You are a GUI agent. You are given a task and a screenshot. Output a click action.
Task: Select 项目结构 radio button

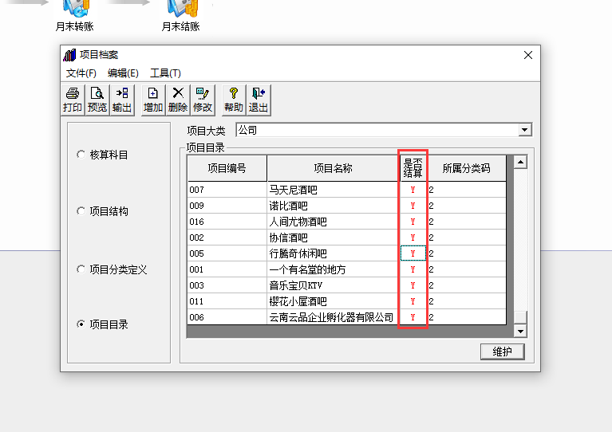(x=81, y=211)
